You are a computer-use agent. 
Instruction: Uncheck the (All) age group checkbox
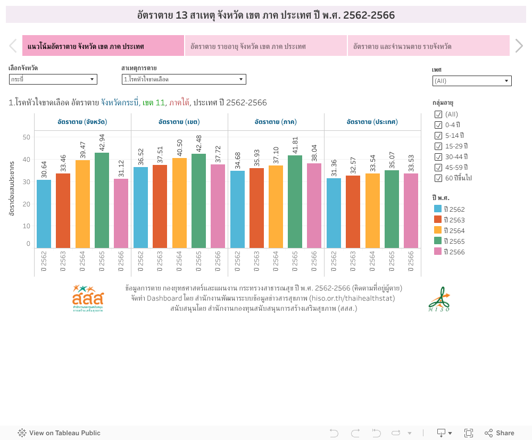pos(438,114)
